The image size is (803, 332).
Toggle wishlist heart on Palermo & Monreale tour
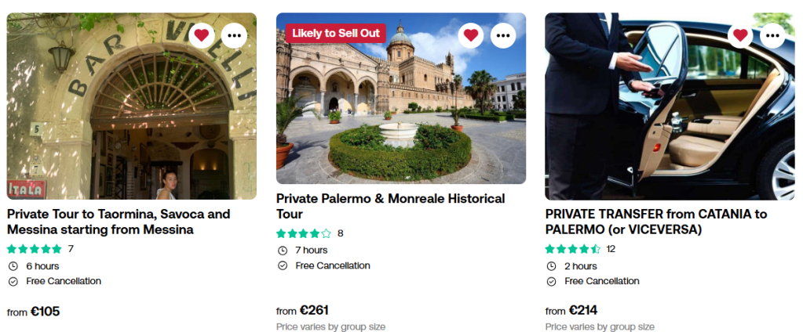point(471,35)
